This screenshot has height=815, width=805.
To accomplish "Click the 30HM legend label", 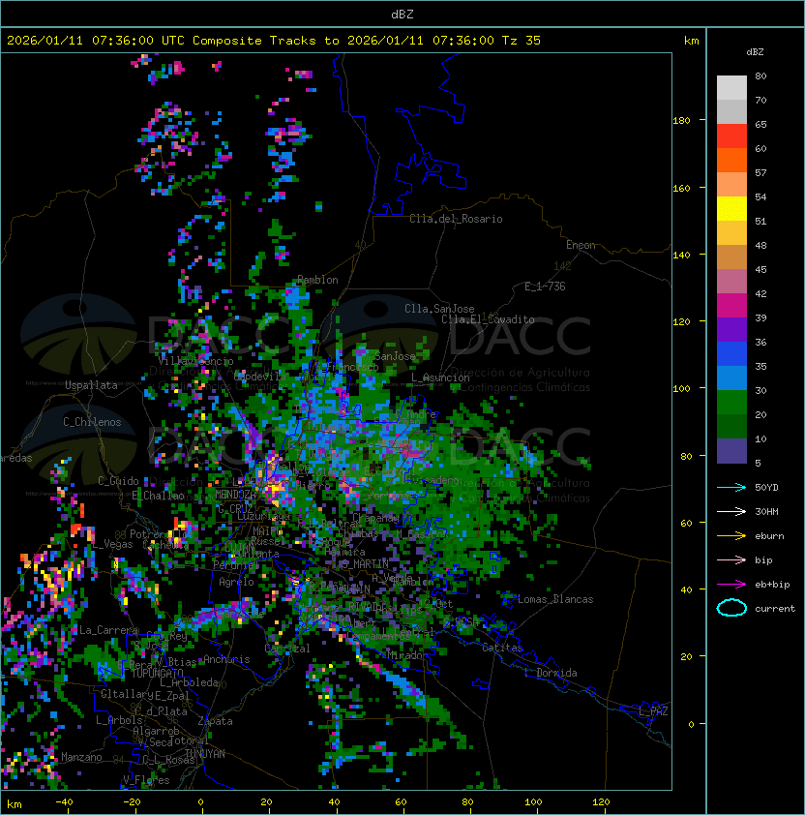I will click(766, 511).
